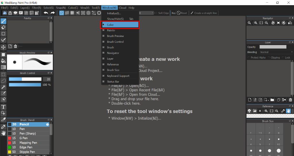Select the Hand tool in the left toolbar
The height and width of the screenshot is (156, 294).
click(3, 133)
